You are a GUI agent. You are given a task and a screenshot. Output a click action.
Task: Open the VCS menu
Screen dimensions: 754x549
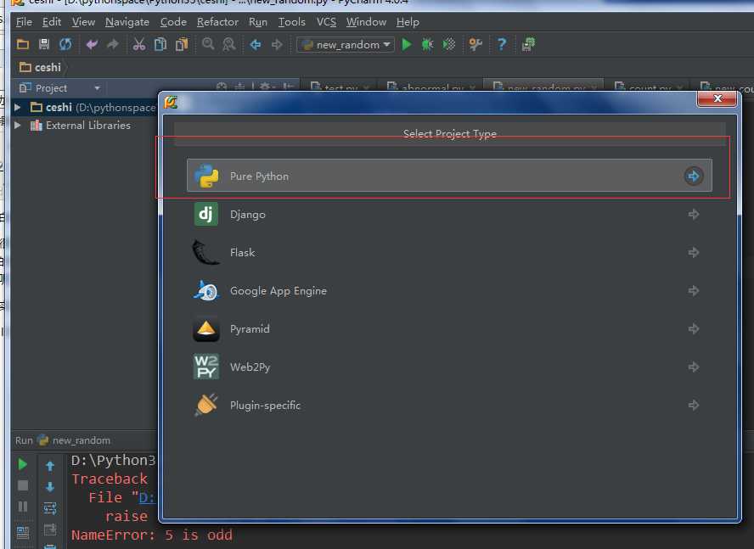point(326,22)
